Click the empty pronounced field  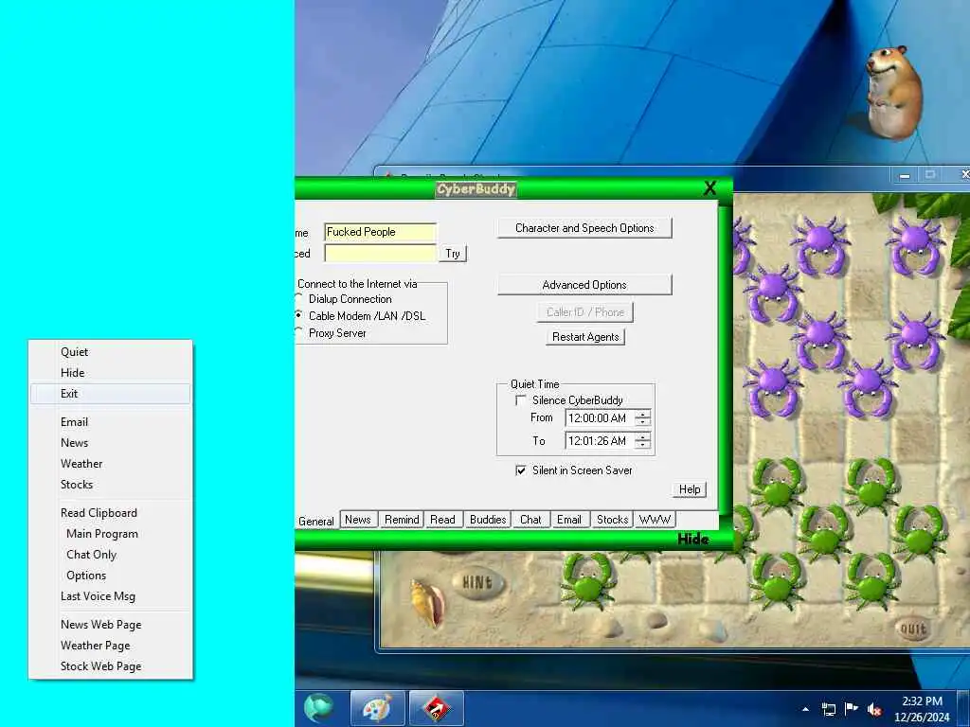(380, 254)
